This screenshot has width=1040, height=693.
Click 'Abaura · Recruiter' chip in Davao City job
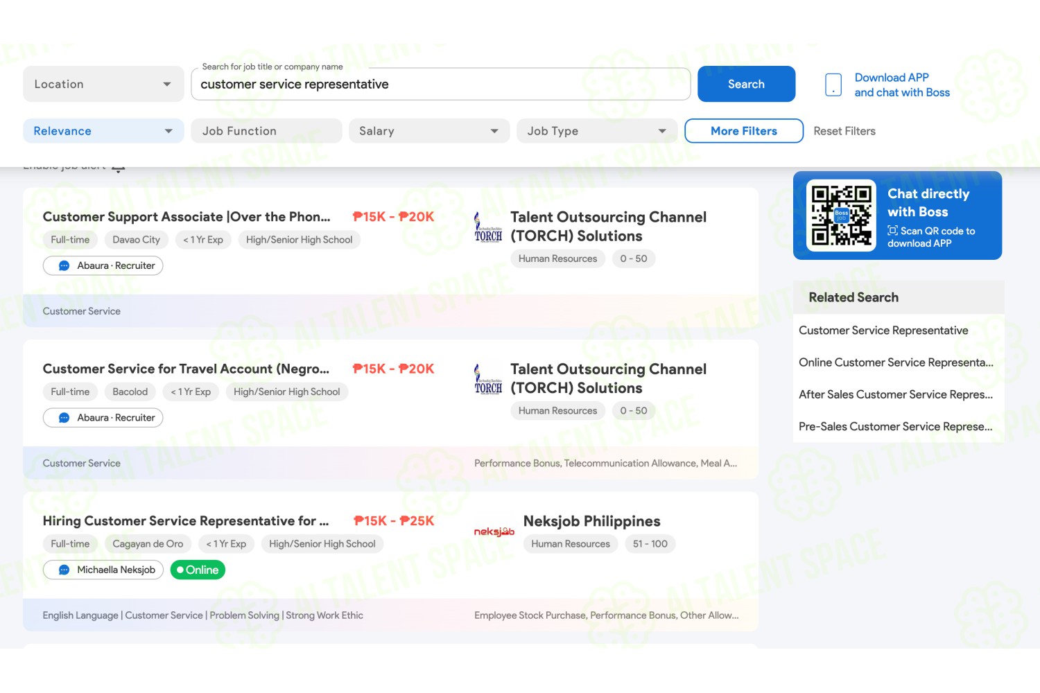point(103,266)
